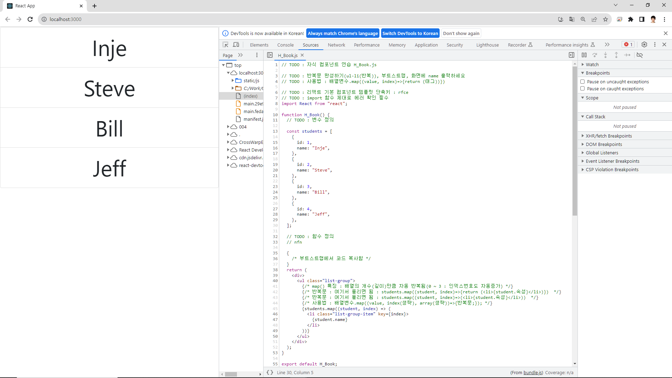
Task: Click pretty print braces icon
Action: click(269, 372)
